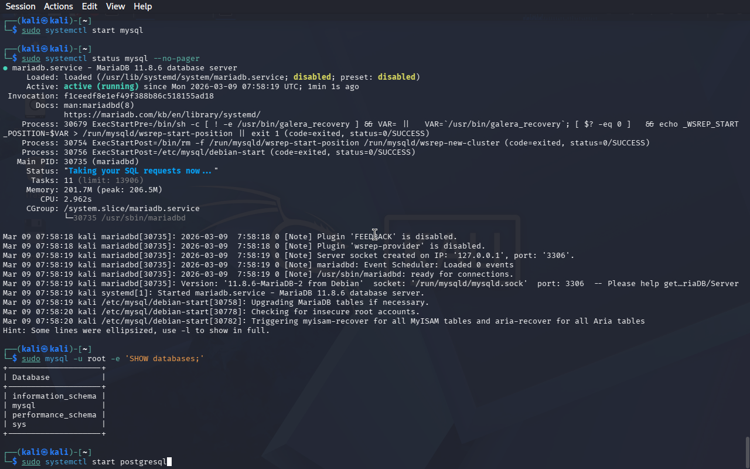Open the Session menu
Screen dimensions: 750x469
click(x=21, y=6)
